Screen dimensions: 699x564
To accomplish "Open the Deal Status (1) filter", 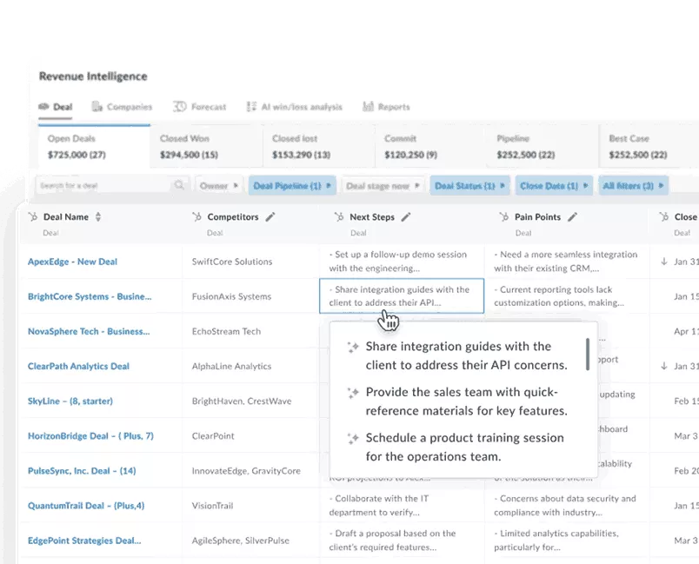I will 469,186.
